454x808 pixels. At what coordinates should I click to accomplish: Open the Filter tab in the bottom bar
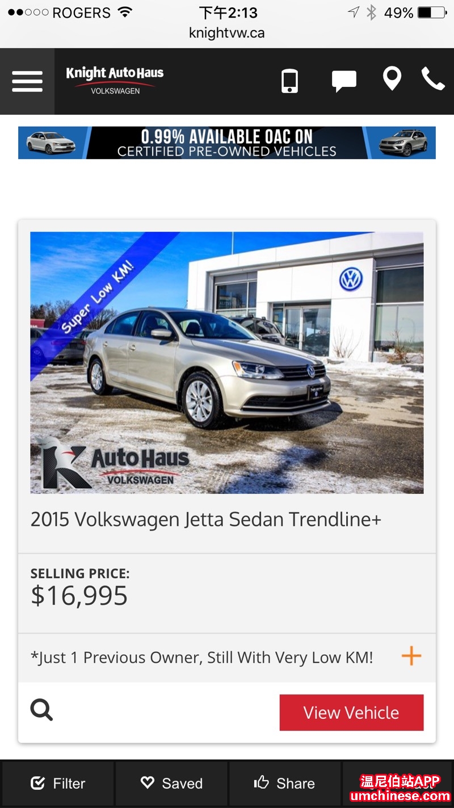coord(58,784)
